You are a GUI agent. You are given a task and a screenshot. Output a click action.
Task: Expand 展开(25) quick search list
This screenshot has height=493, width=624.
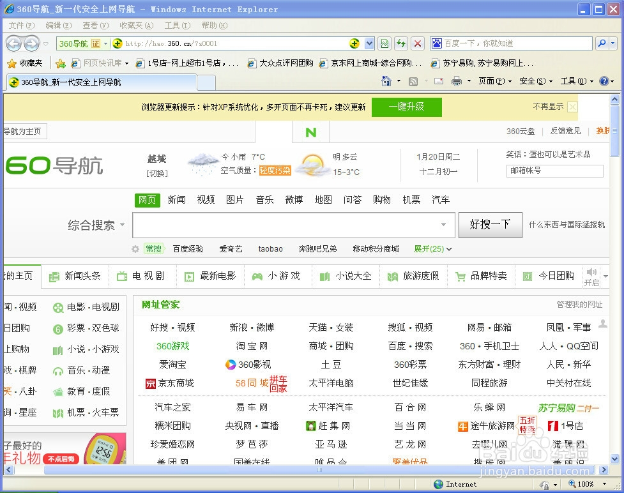[432, 249]
